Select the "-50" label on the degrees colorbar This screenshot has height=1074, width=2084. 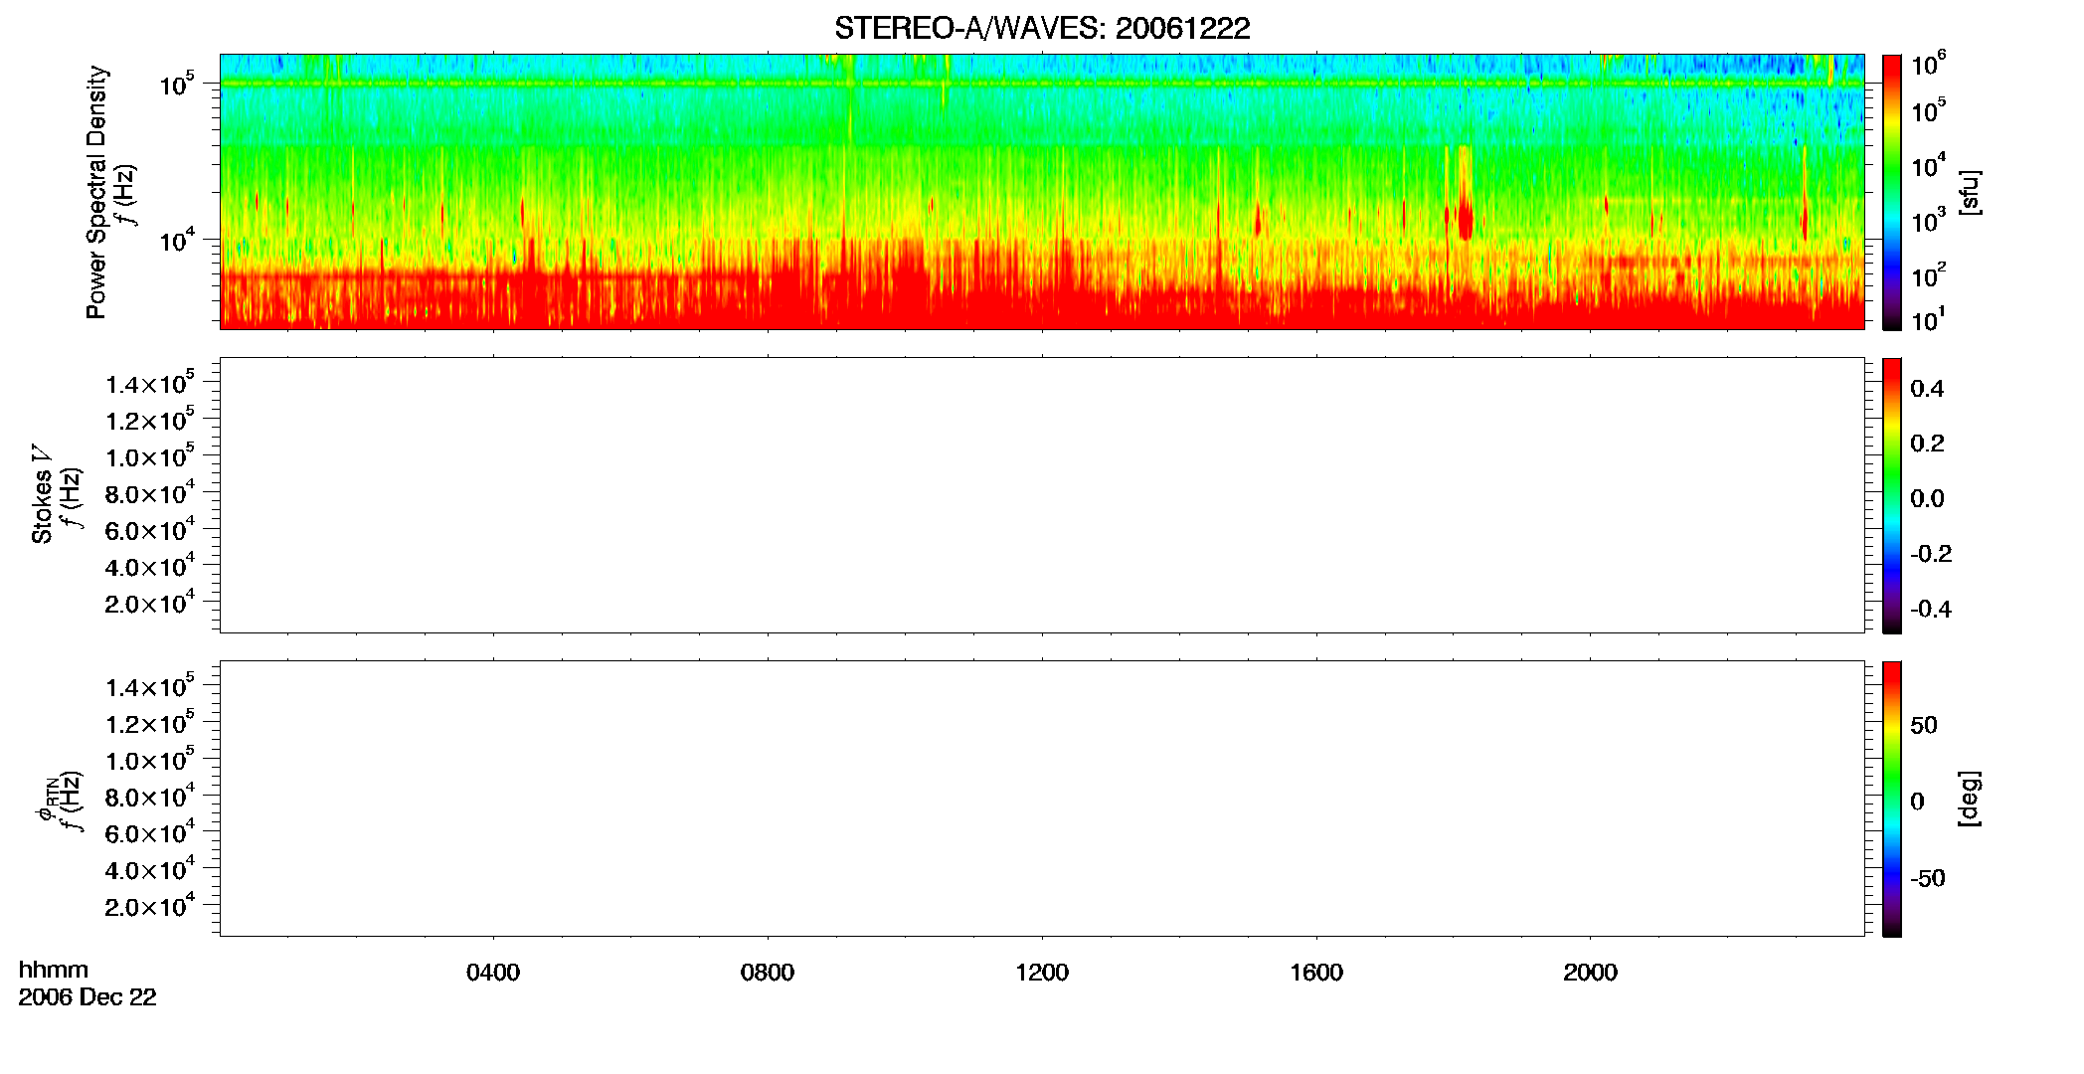click(x=1928, y=879)
